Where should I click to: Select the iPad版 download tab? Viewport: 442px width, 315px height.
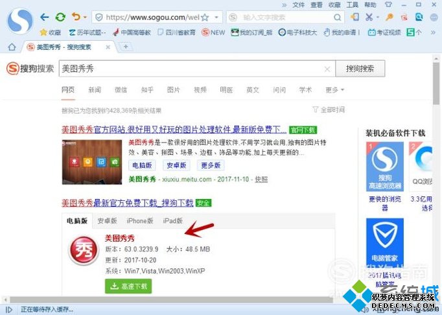173,221
